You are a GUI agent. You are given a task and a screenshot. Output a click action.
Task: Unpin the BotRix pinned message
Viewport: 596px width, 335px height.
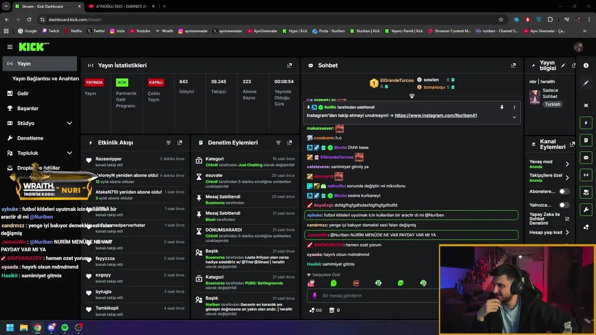[x=502, y=107]
